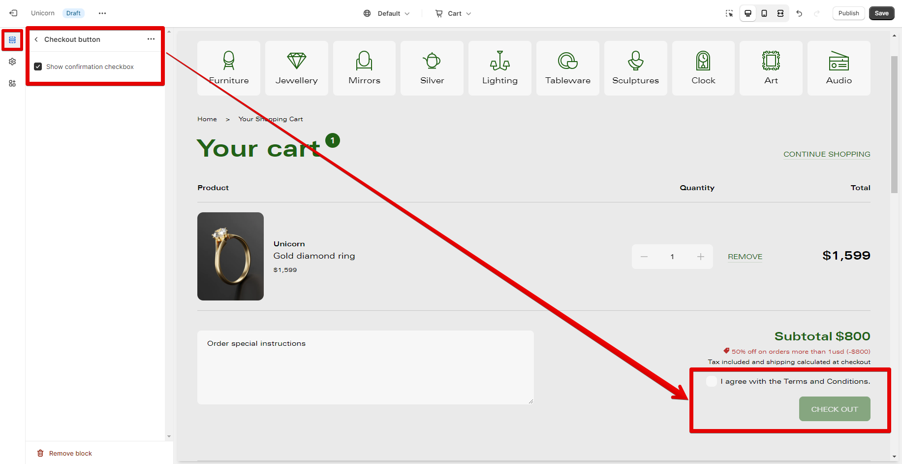Click the Publish button

(x=848, y=13)
